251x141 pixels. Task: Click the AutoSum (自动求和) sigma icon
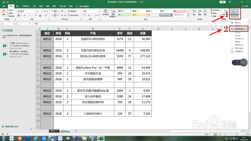(x=212, y=10)
